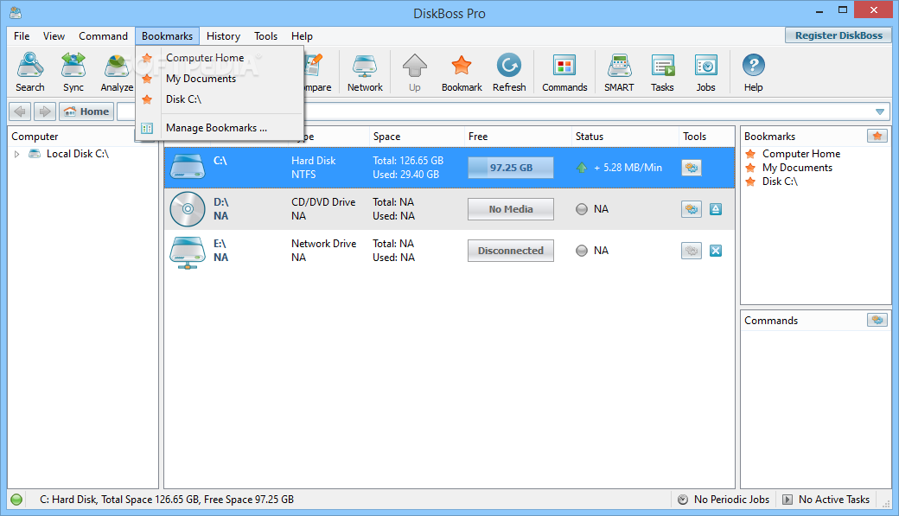Click the Commands panel header icon
This screenshot has width=899, height=516.
[x=877, y=320]
